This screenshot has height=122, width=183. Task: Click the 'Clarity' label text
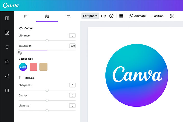[23, 95]
